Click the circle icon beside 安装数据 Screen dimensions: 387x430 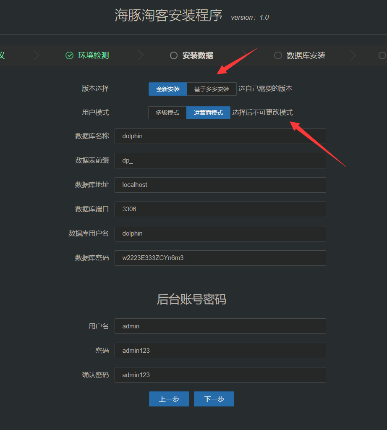(174, 55)
